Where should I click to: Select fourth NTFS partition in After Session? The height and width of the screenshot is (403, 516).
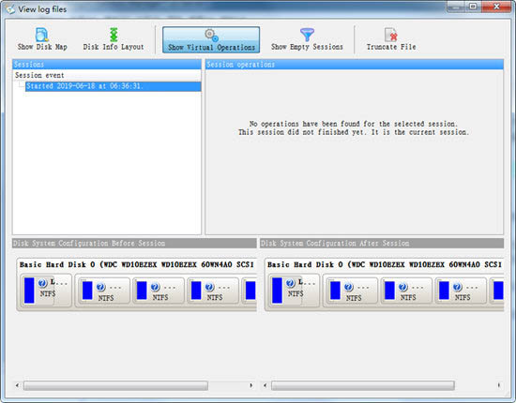(x=461, y=291)
